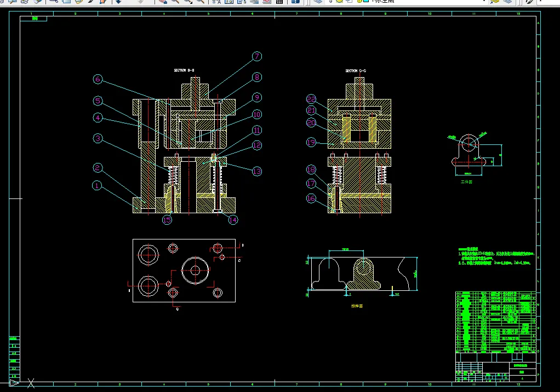The height and width of the screenshot is (392, 560).
Task: Click the current layer's cyan color swatch
Action: click(x=365, y=2)
